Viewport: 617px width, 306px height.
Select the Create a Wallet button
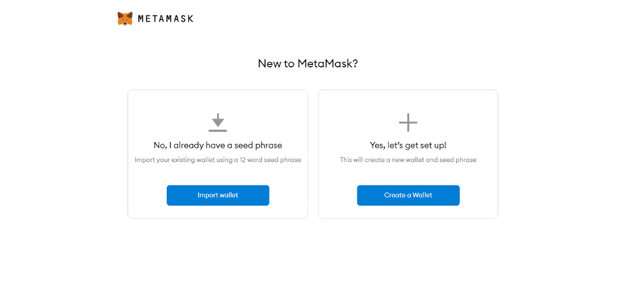(408, 195)
